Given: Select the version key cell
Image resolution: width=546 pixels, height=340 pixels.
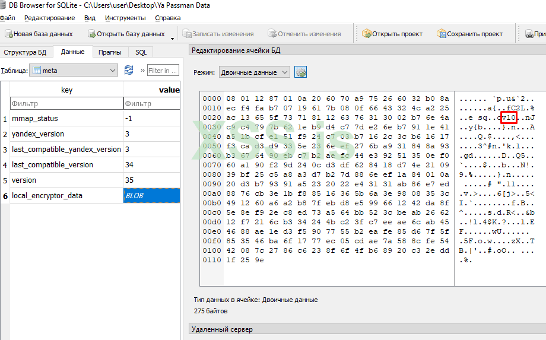Looking at the screenshot, I should point(66,180).
